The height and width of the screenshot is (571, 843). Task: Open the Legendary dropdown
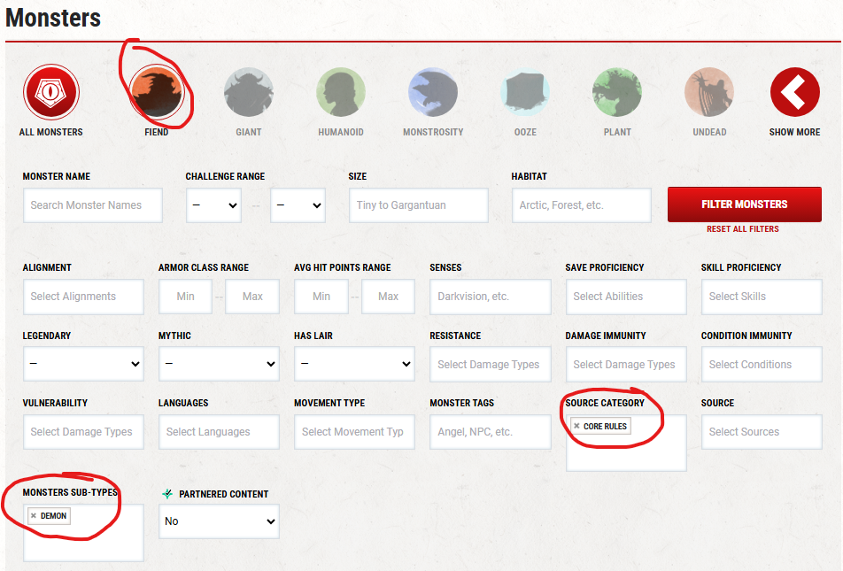click(x=83, y=364)
